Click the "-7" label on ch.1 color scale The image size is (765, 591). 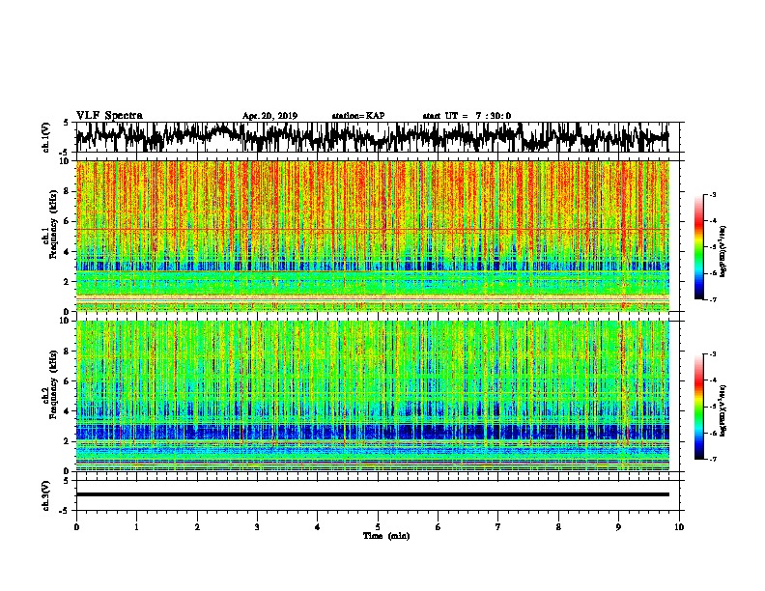tap(712, 299)
